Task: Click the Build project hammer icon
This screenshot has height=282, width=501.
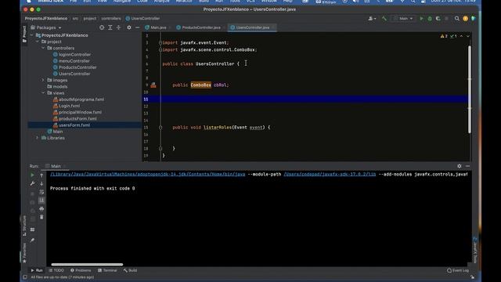Action: [384, 19]
